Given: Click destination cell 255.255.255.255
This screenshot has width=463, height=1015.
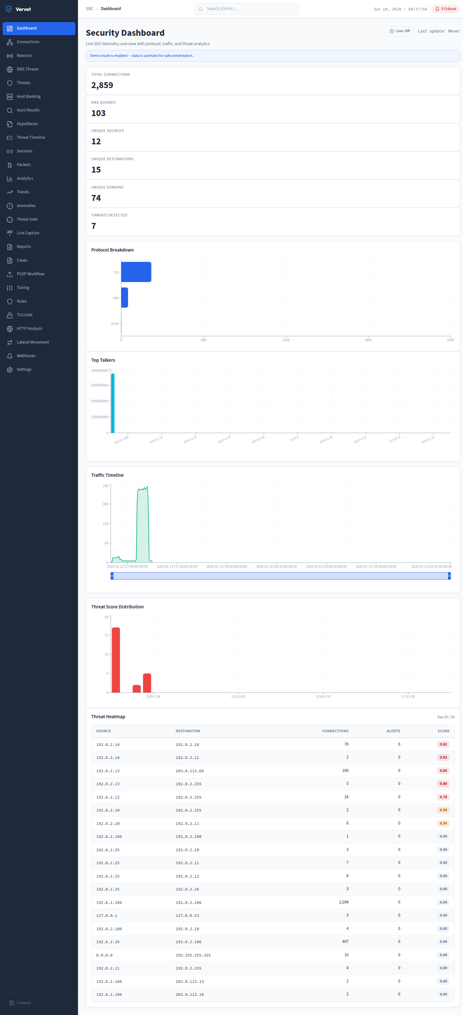Looking at the screenshot, I should point(193,955).
